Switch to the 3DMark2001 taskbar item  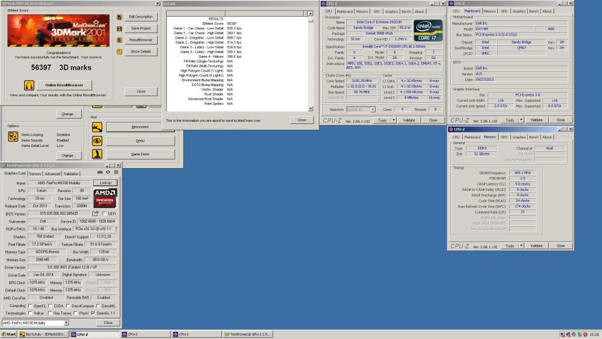tap(43, 334)
